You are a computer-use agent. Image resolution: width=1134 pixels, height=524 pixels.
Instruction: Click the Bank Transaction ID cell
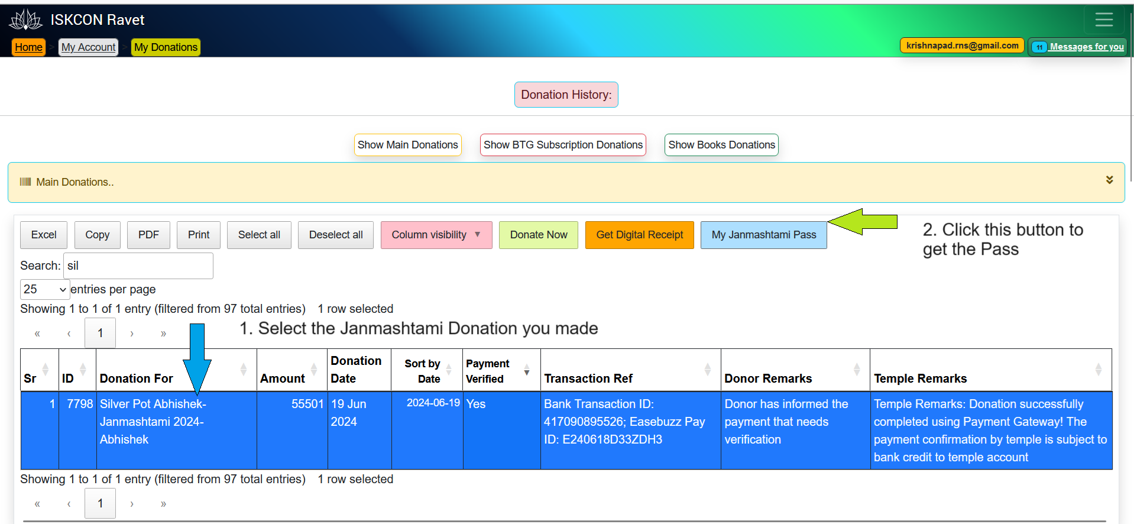(631, 430)
